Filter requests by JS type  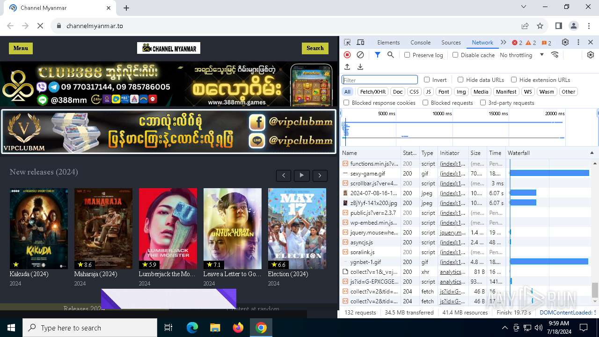(x=428, y=92)
